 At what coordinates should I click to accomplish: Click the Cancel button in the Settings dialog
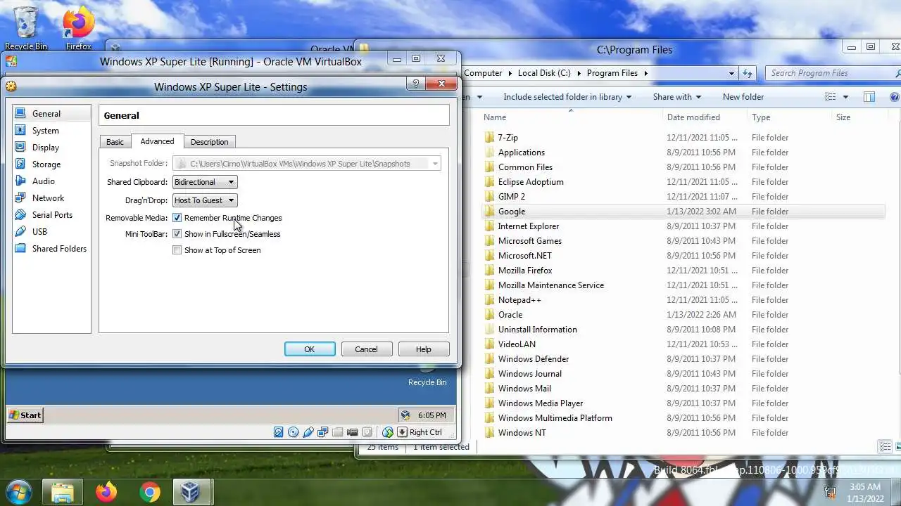[x=366, y=349]
